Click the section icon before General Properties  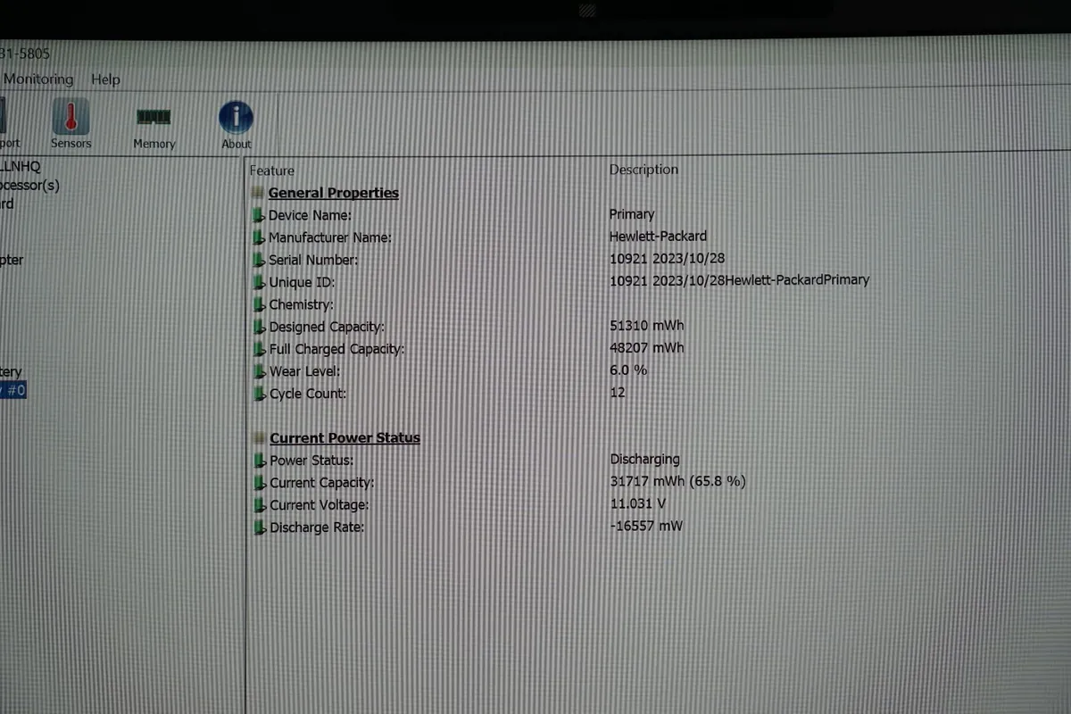tap(258, 191)
